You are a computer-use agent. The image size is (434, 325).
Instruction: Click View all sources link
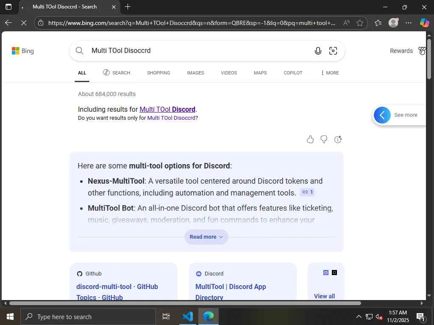pyautogui.click(x=324, y=296)
